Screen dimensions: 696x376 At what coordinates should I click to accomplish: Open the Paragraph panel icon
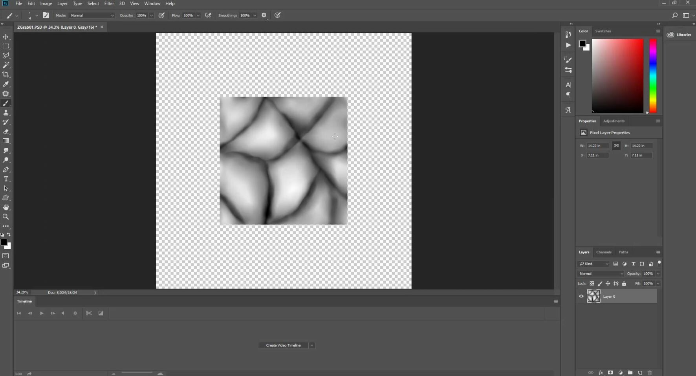click(x=568, y=95)
